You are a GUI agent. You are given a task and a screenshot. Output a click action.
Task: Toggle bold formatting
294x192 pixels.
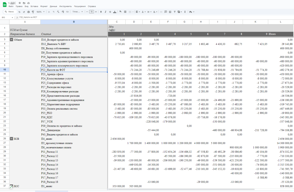click(x=101, y=12)
